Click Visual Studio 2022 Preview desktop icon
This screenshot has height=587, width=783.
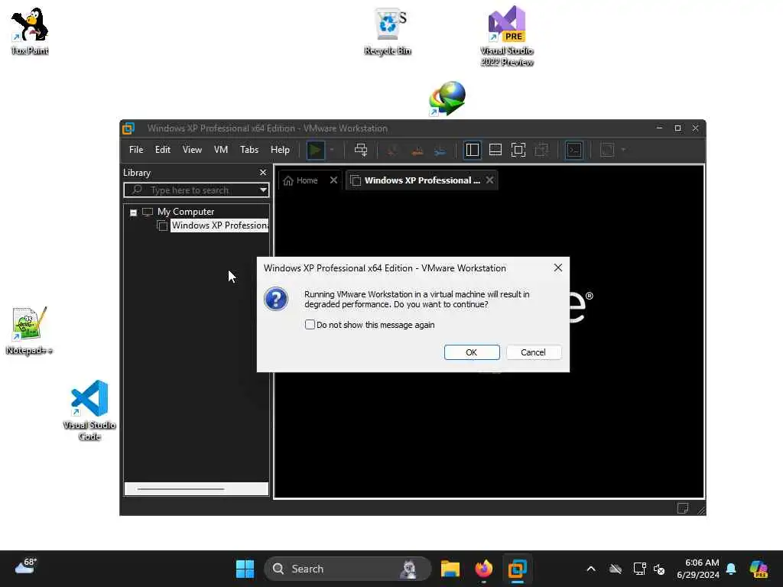(x=507, y=36)
